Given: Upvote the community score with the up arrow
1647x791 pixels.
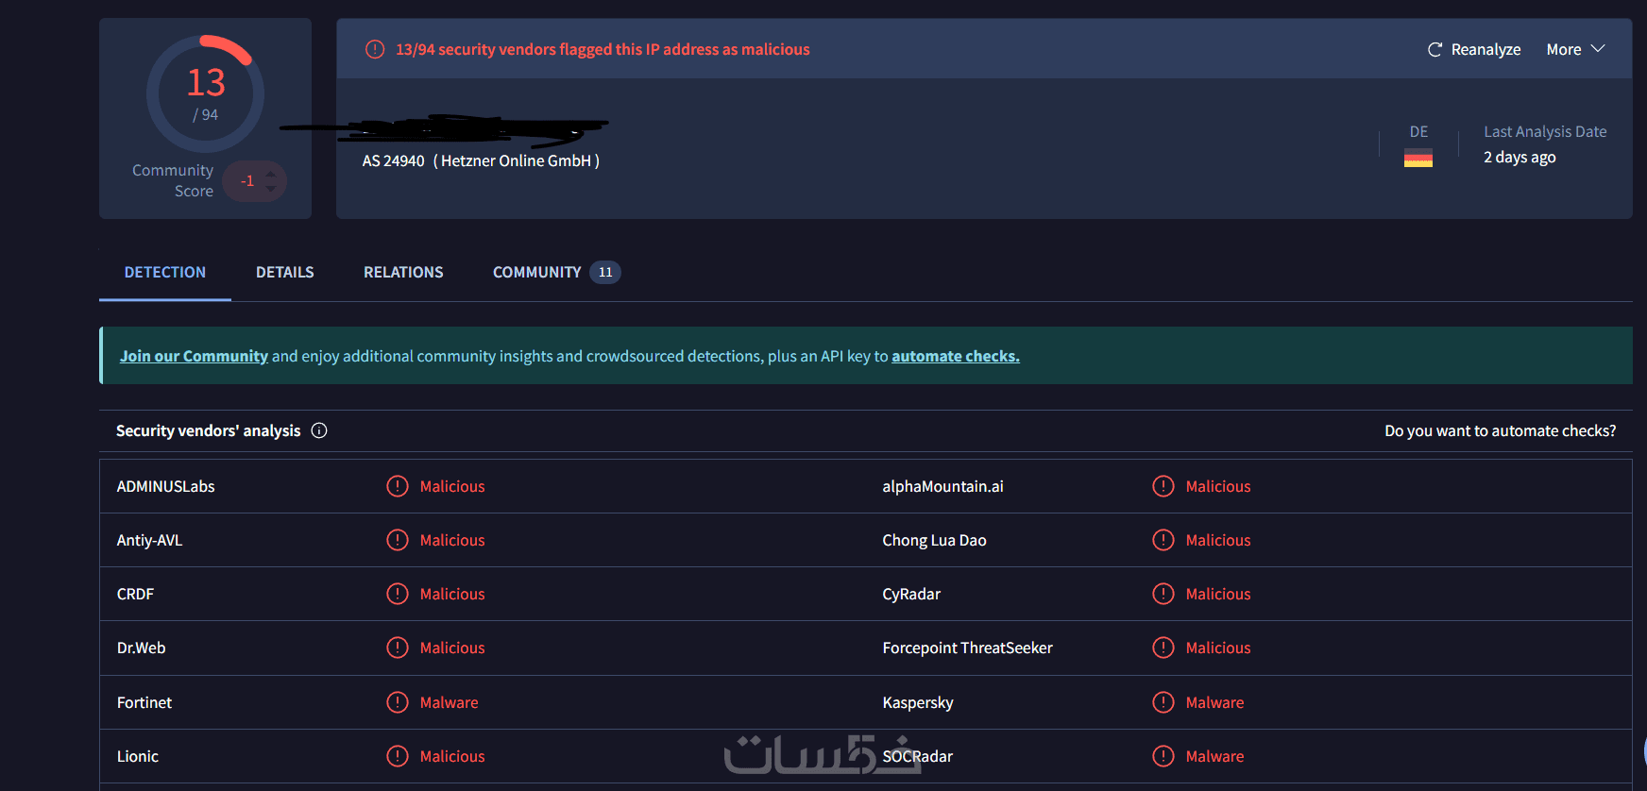Looking at the screenshot, I should point(271,174).
